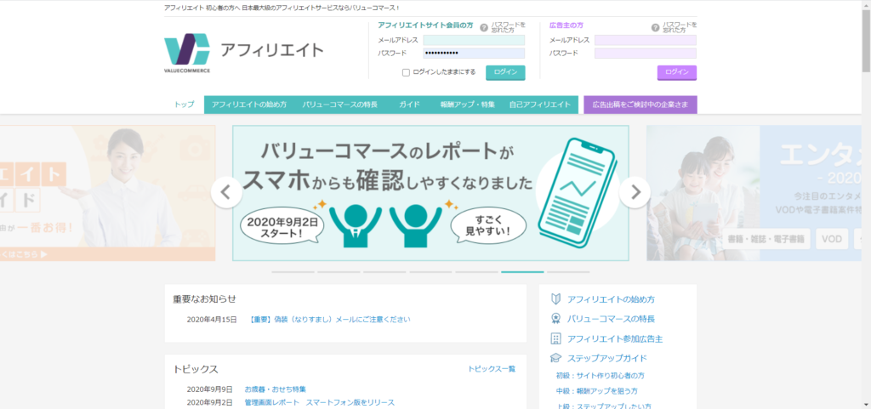The image size is (871, 409).
Task: Click building icon next to アフィリエイト参加広告主
Action: (555, 338)
